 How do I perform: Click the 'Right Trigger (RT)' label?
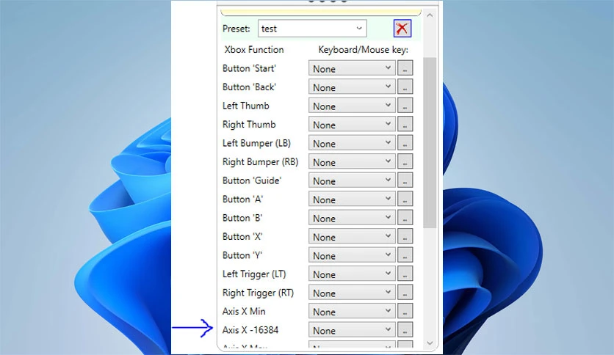258,293
